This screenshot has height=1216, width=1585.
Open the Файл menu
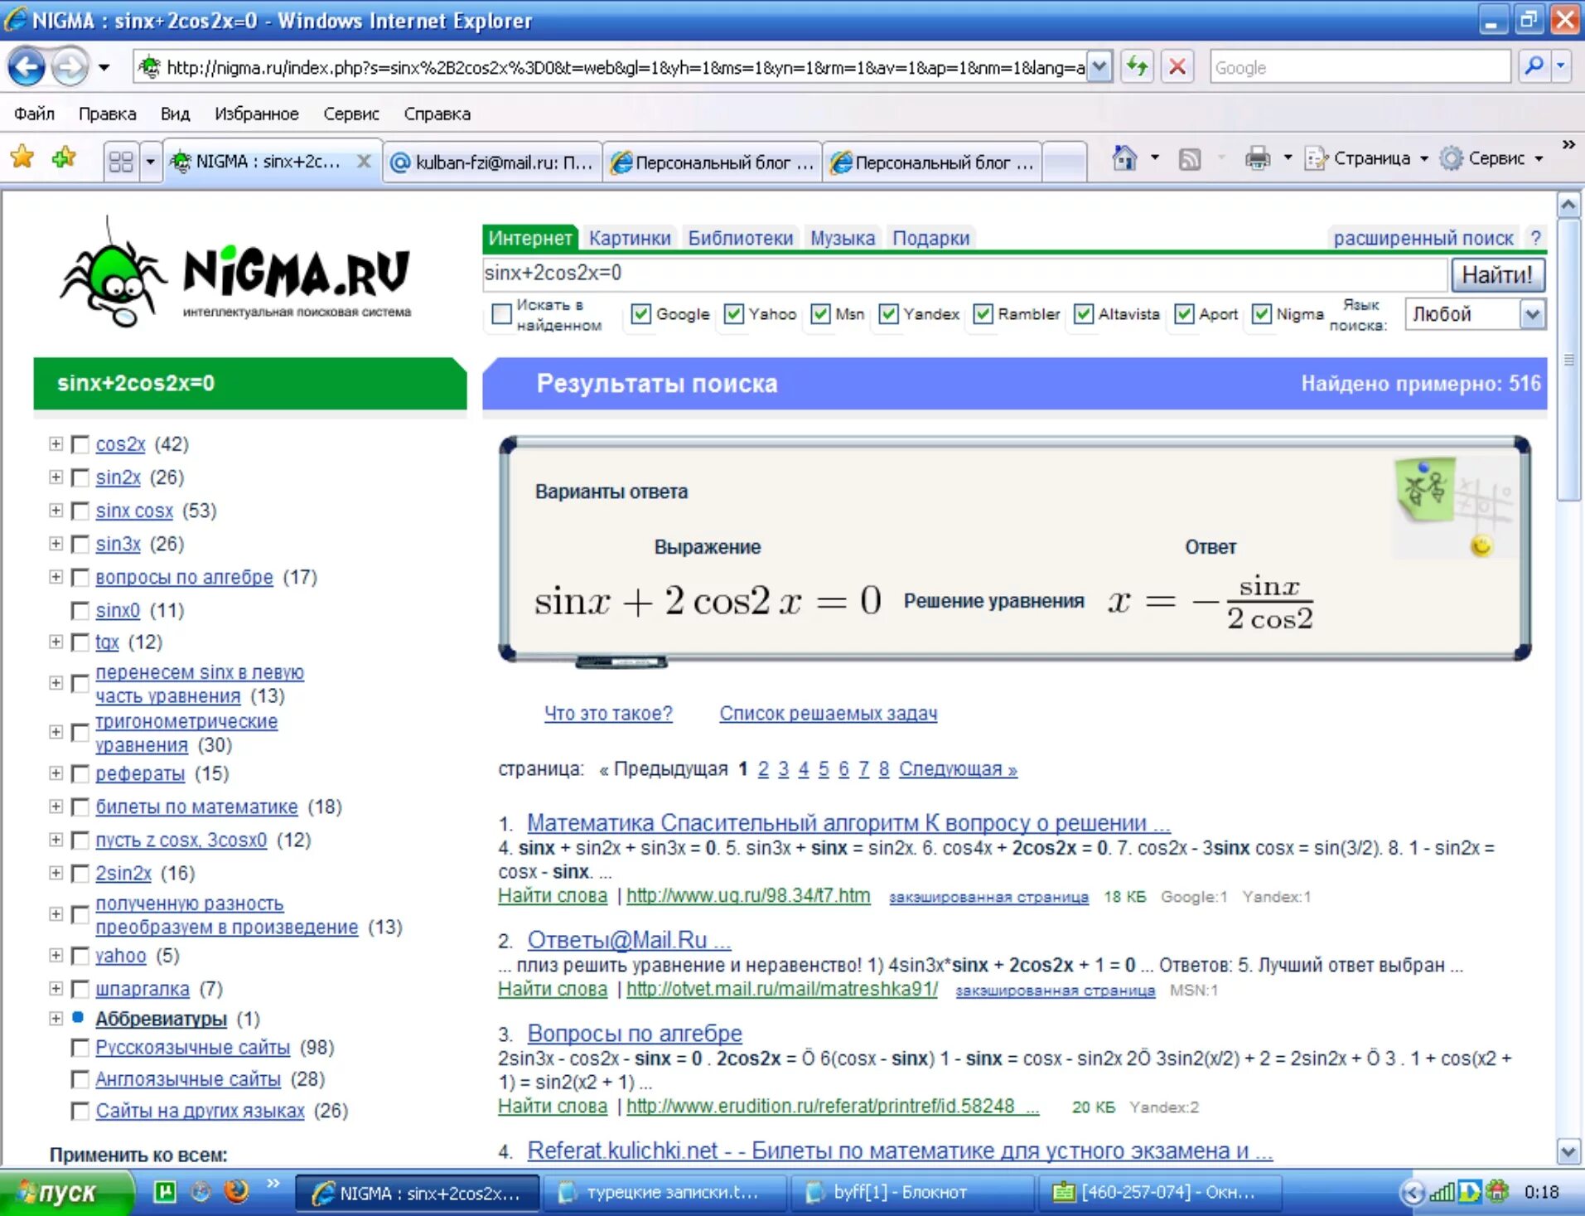pos(34,114)
